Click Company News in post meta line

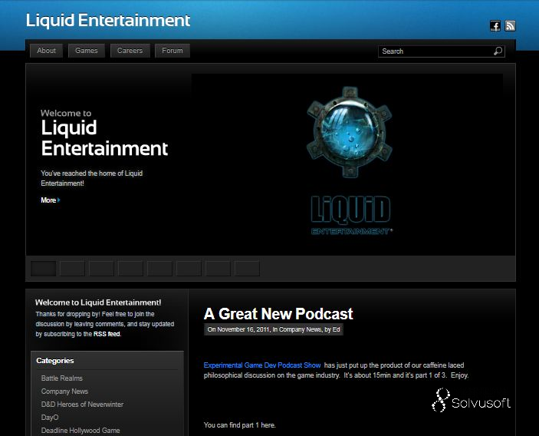click(x=300, y=329)
